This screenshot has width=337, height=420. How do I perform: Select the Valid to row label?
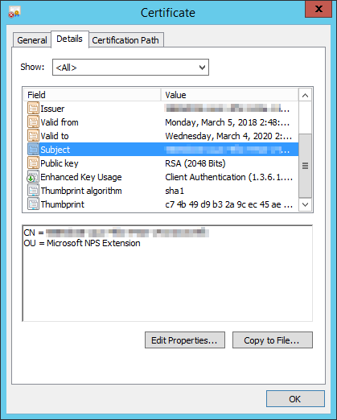(55, 136)
